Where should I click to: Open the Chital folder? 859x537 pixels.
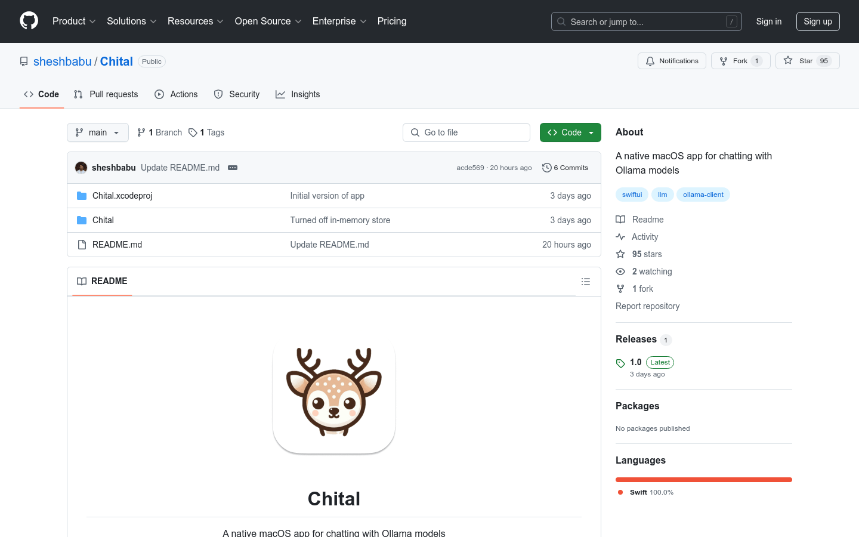point(103,220)
